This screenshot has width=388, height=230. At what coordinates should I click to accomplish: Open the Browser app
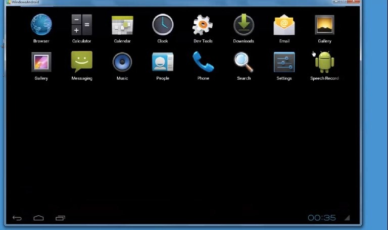point(41,25)
